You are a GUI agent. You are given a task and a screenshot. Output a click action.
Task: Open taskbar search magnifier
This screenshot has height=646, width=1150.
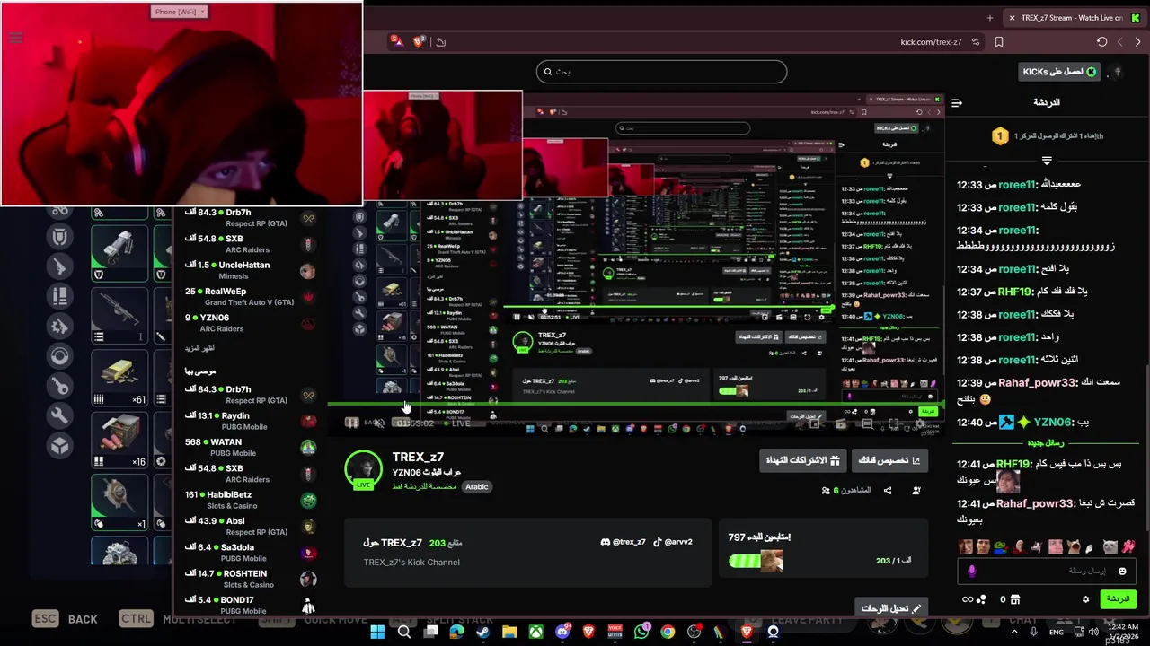[404, 633]
